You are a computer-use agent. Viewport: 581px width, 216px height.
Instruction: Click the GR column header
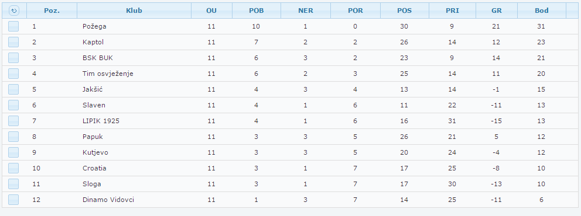pos(497,11)
